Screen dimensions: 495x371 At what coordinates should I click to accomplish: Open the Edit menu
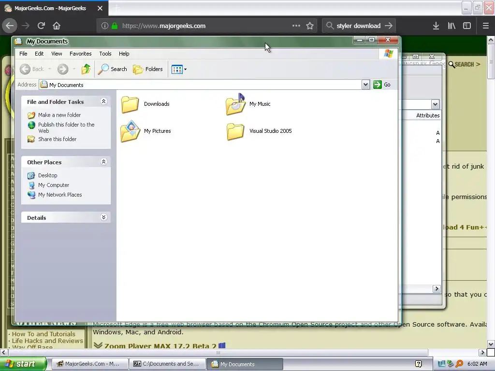39,54
